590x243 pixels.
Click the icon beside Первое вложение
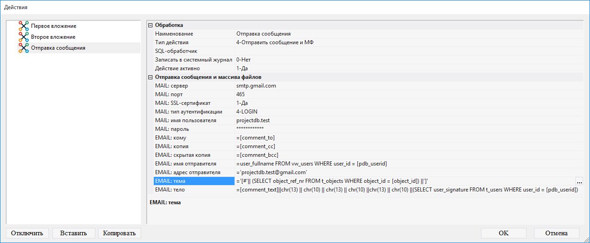click(23, 26)
